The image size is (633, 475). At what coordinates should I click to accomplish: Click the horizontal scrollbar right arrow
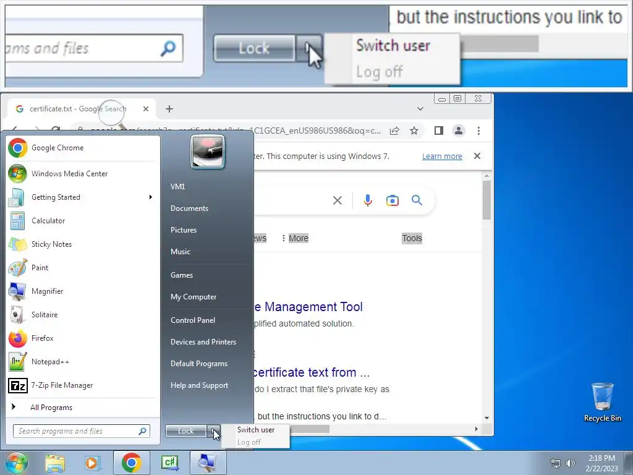tap(477, 429)
